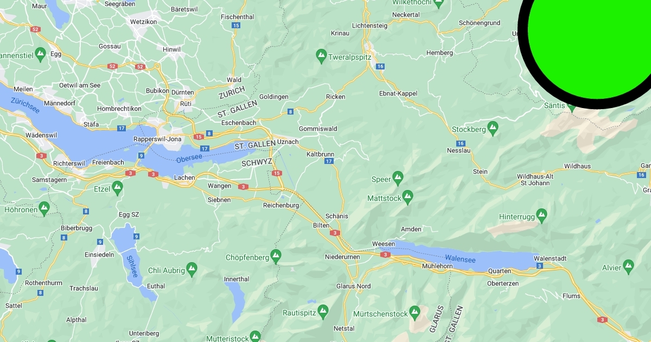Screen dimensions: 651x342
Task: Select the Chli Aubrig peak marker
Action: pos(191,268)
